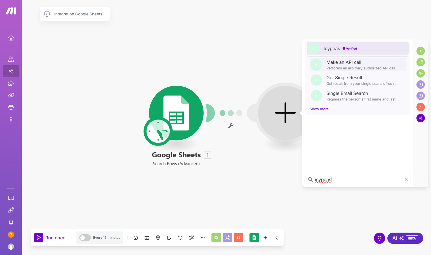
Task: Click the clock schedule icon on Google Sheets module
Action: pos(158,132)
